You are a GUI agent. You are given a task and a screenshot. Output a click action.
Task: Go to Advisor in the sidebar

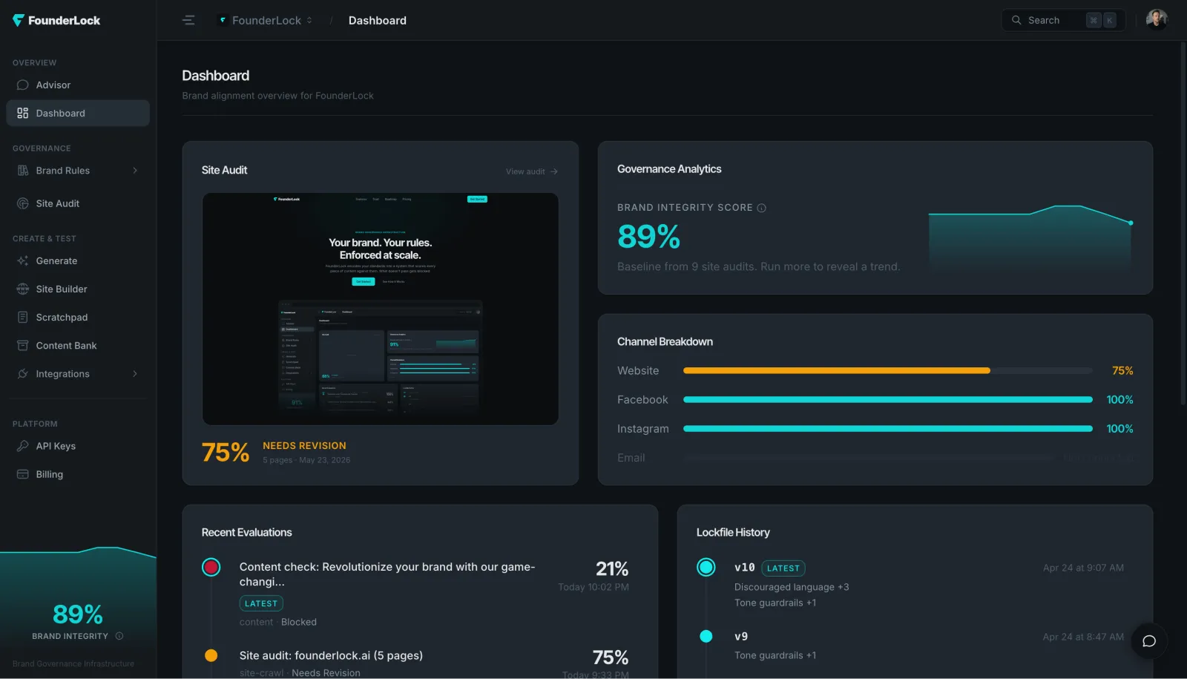[78, 85]
